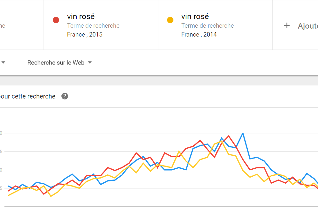The height and width of the screenshot is (217, 318).
Task: Select the vin rosé France, 2015 term
Action: (101, 25)
